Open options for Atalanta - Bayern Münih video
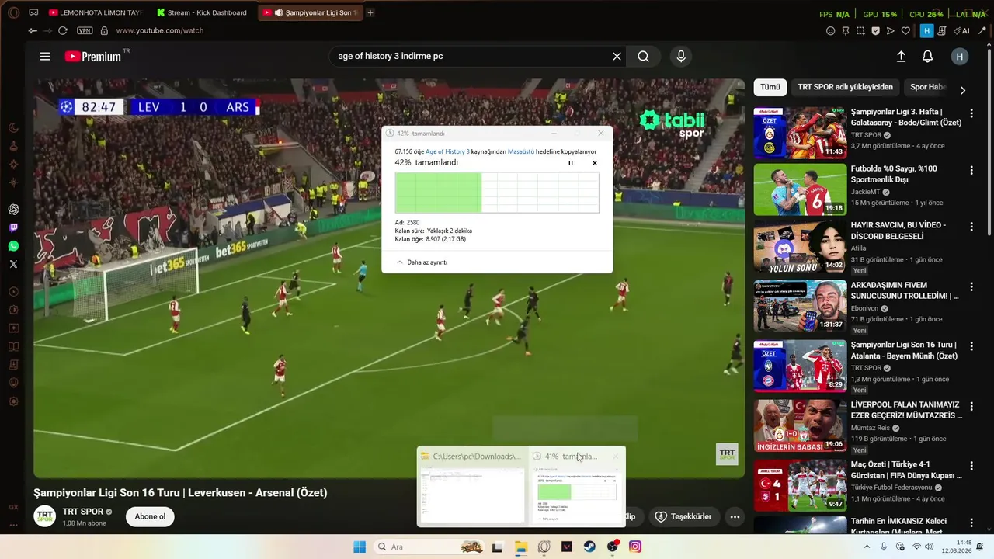 point(971,346)
